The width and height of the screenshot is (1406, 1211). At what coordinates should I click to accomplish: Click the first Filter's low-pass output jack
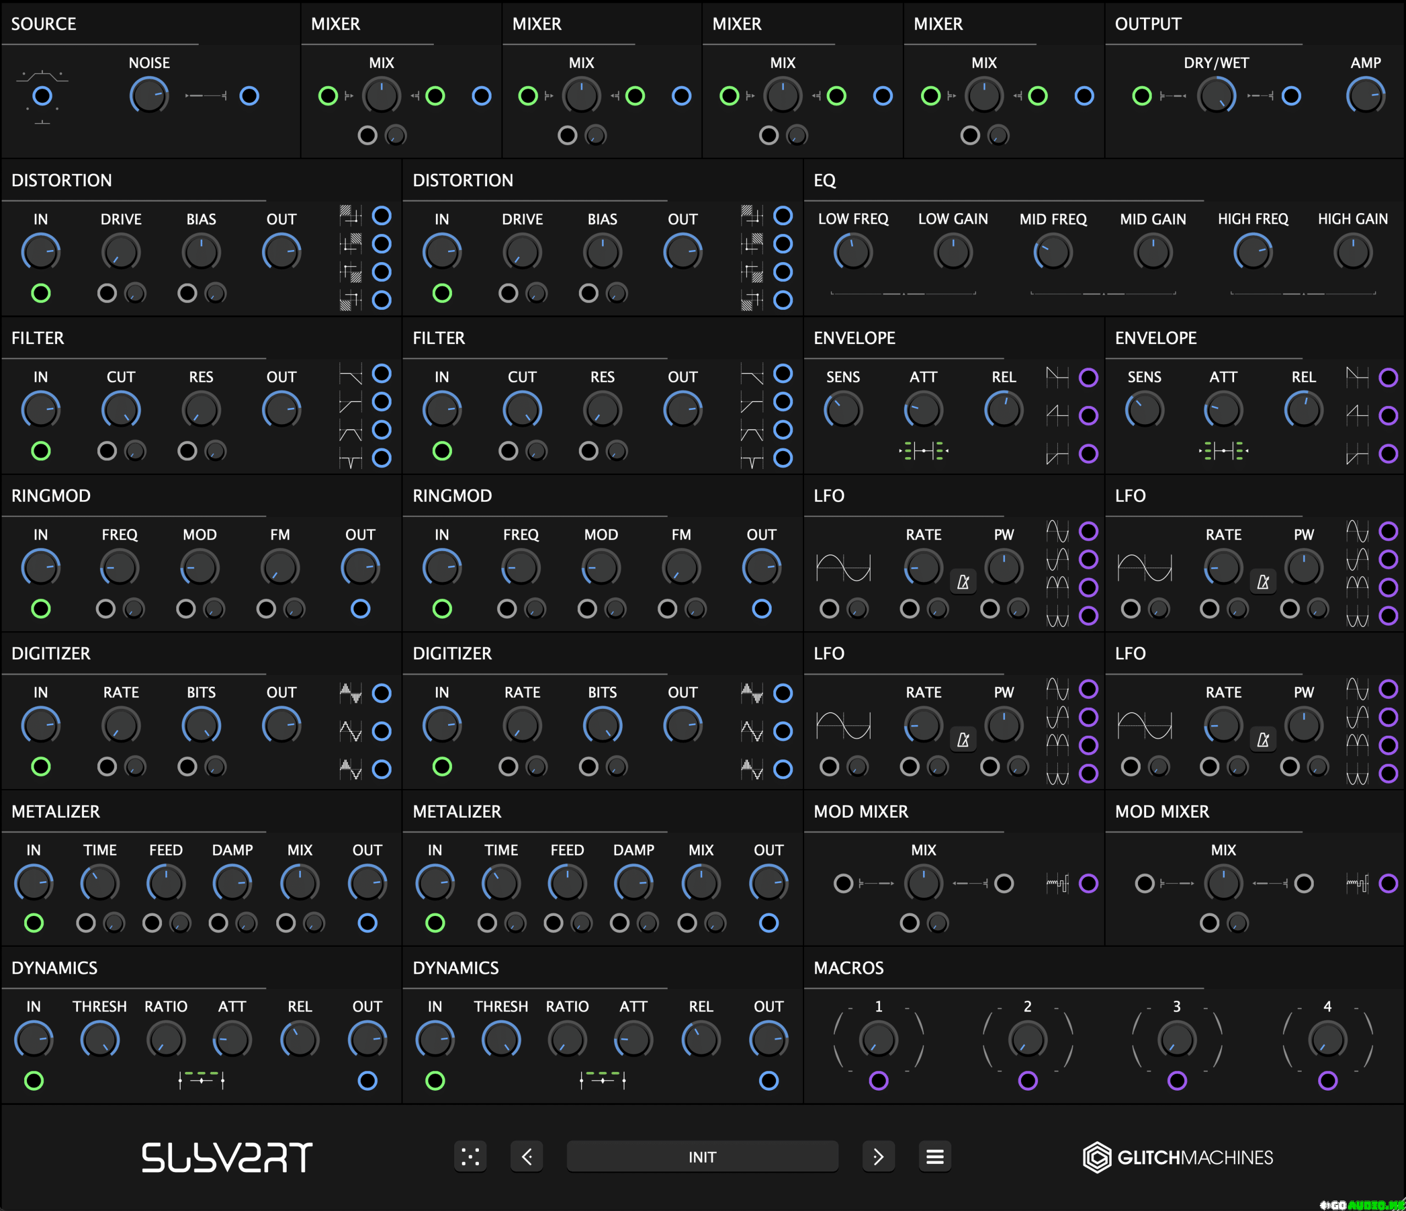point(381,373)
